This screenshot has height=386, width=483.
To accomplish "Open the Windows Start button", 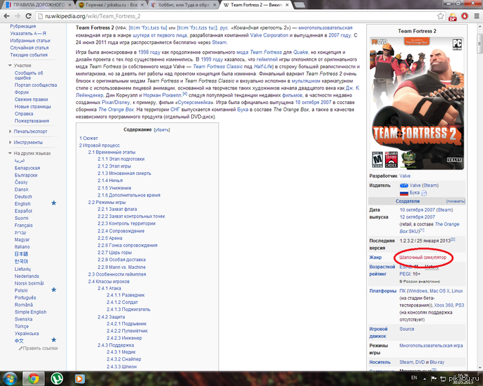I will [10, 378].
